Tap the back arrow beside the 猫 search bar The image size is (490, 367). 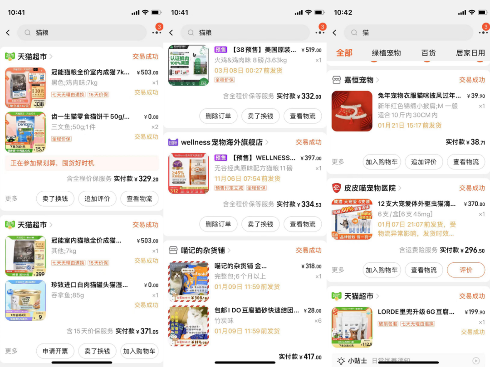[x=334, y=33]
